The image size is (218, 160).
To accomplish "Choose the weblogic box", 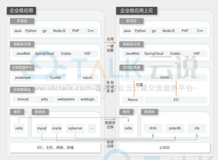I will 88,99.
